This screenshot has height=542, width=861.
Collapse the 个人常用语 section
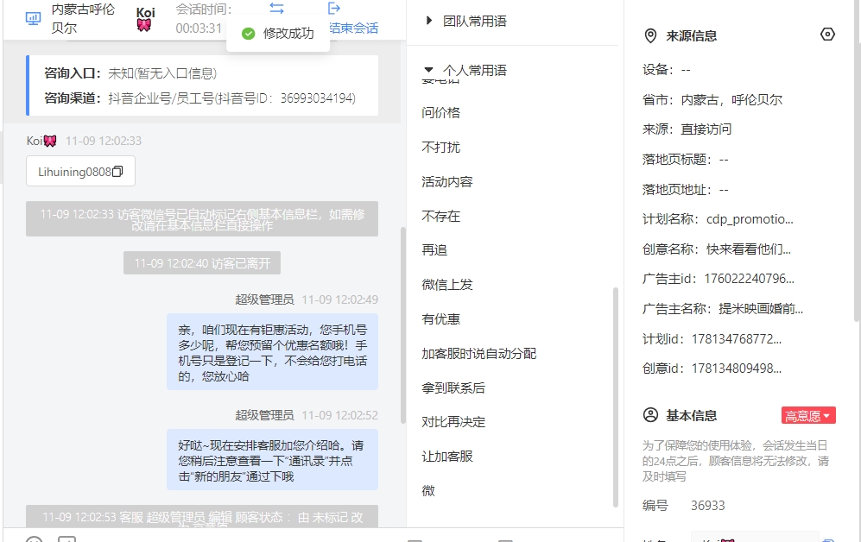pos(429,70)
